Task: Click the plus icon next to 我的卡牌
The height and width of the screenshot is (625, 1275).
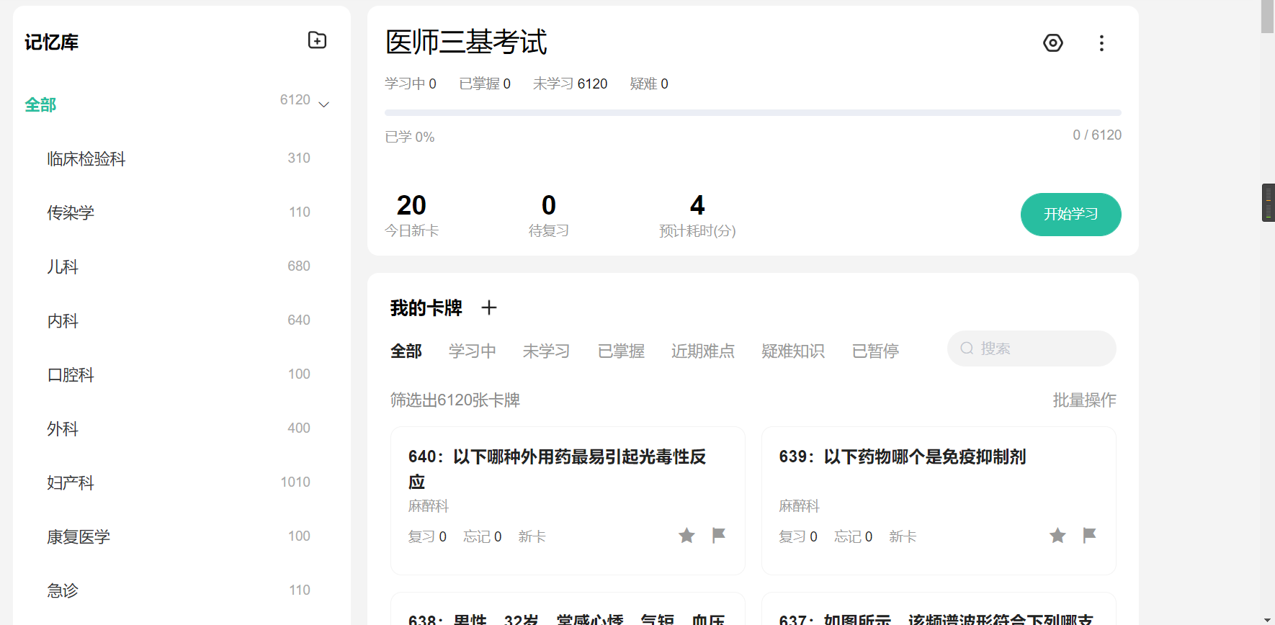Action: 489,308
